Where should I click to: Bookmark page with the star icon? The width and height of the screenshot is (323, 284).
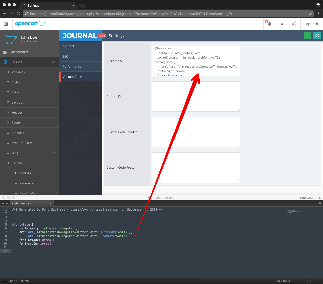pos(310,14)
